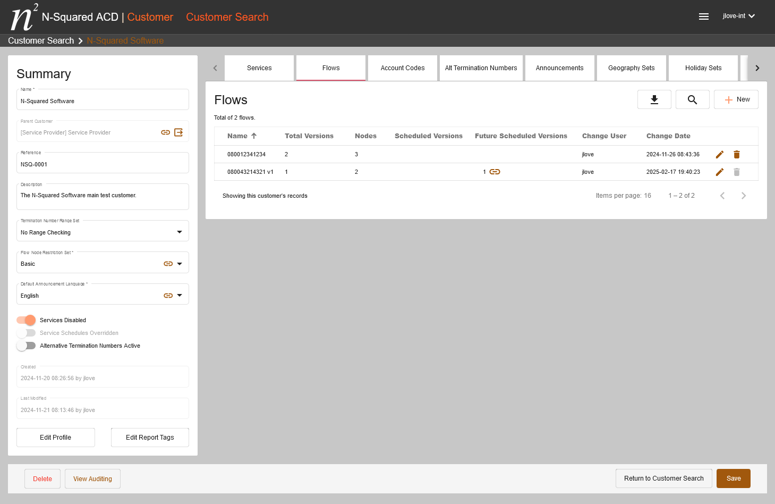Open future scheduled versions link icon
The height and width of the screenshot is (504, 775).
point(495,172)
